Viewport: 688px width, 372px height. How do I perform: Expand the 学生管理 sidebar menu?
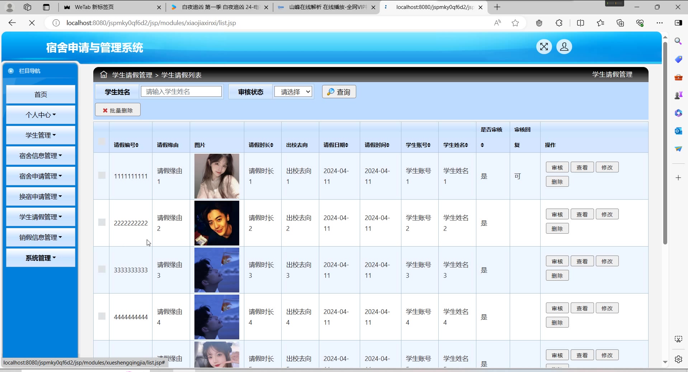point(41,135)
